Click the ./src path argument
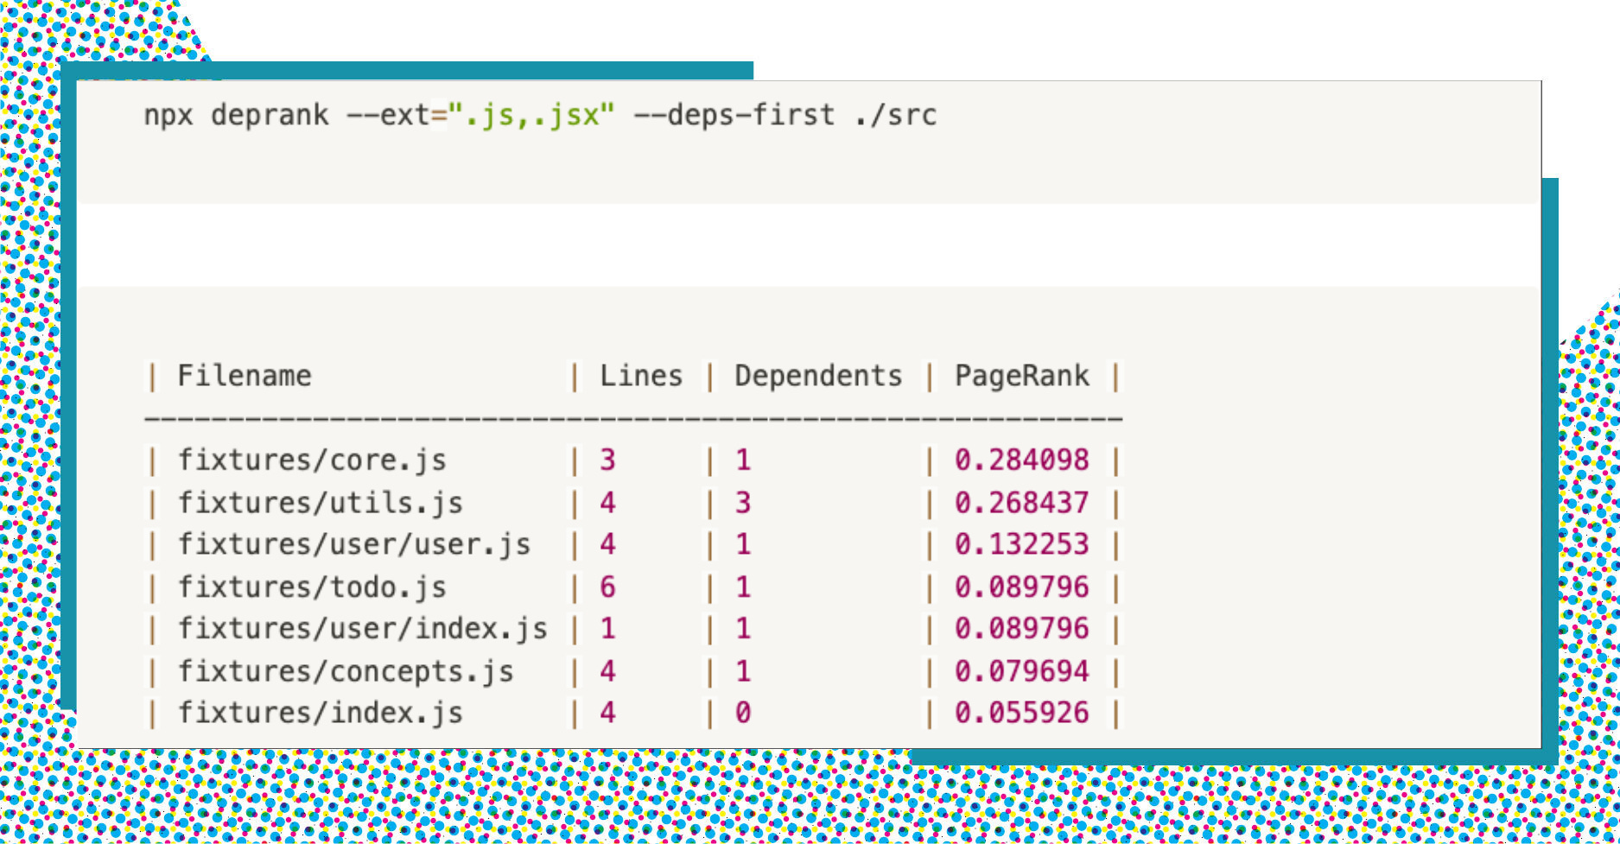This screenshot has width=1620, height=844. (895, 115)
